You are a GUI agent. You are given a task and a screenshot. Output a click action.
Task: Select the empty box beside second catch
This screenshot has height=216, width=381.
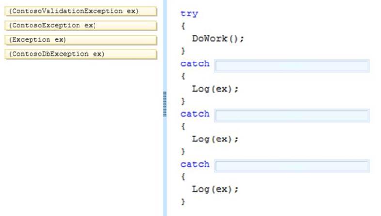pyautogui.click(x=291, y=116)
